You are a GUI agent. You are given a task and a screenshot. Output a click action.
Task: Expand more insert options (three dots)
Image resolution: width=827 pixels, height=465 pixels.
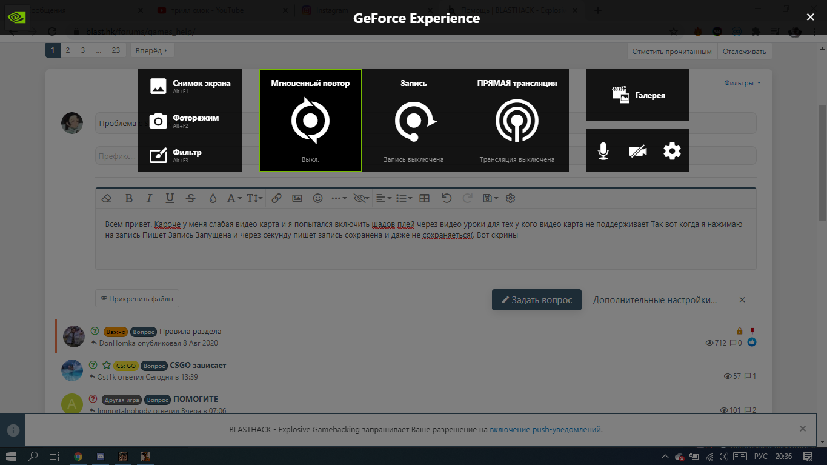(339, 198)
